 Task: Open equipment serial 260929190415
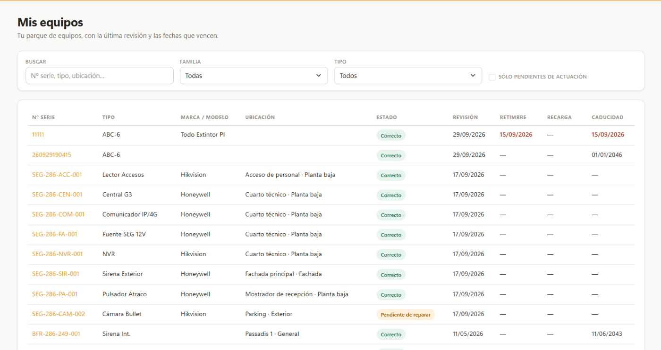51,155
